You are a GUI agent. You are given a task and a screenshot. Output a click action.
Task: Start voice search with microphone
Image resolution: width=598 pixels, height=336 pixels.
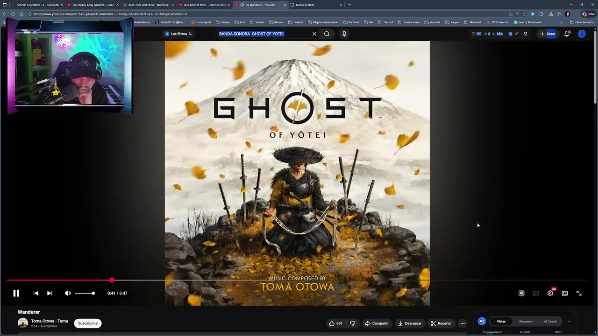pyautogui.click(x=344, y=34)
